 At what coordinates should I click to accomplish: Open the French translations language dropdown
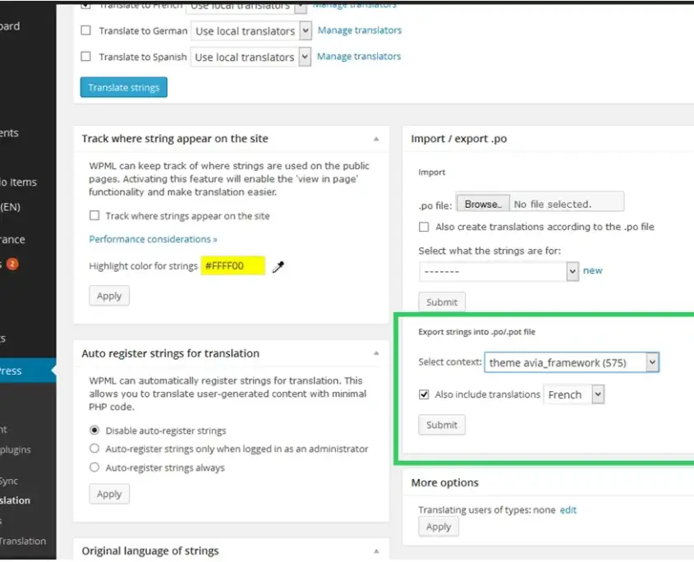[x=574, y=395]
